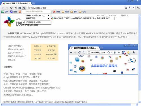Screen dimensions: 141x106
Task: Open the wrench settings menu
Action: click(138, 8)
